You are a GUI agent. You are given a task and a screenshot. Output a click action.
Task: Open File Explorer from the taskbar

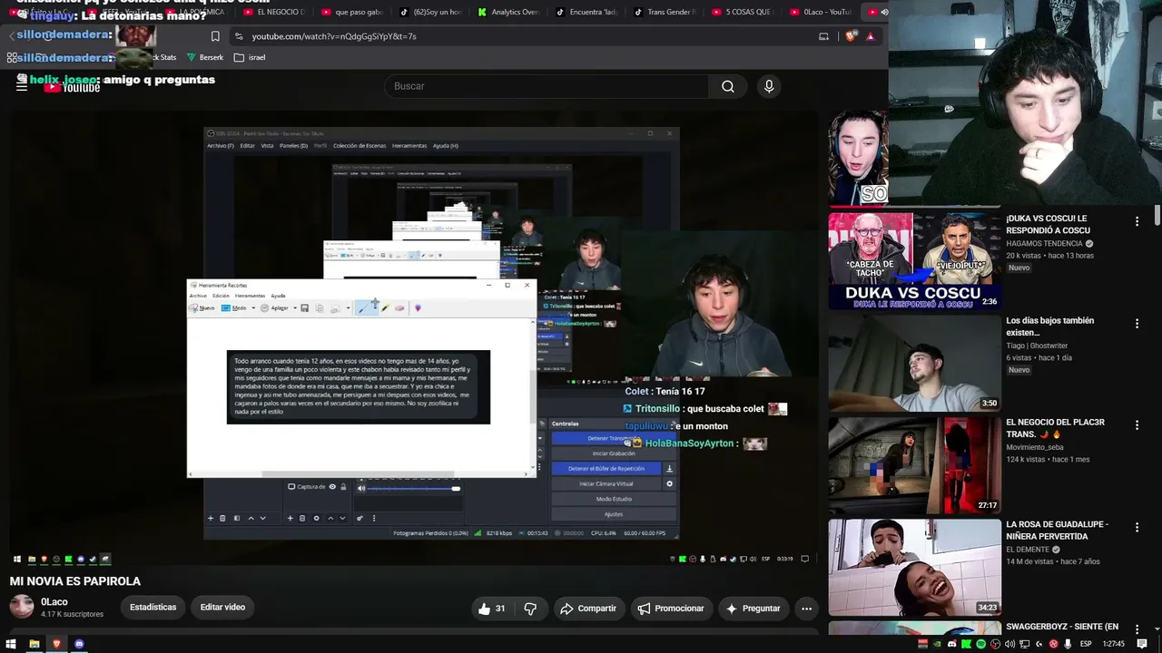pos(34,644)
